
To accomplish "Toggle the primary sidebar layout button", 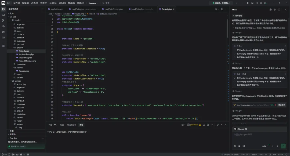I will point(248,3).
